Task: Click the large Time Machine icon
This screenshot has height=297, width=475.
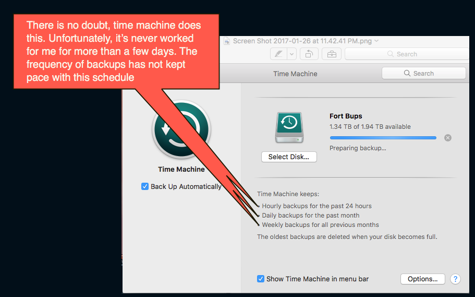Action: tap(181, 129)
